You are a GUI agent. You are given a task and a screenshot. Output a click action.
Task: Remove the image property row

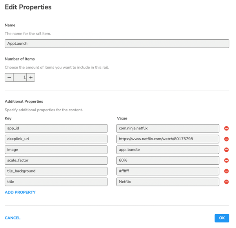(x=226, y=150)
